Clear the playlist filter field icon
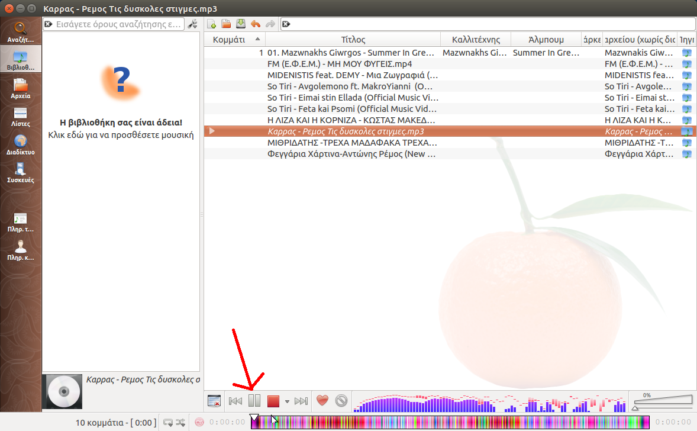This screenshot has width=697, height=431. [286, 24]
